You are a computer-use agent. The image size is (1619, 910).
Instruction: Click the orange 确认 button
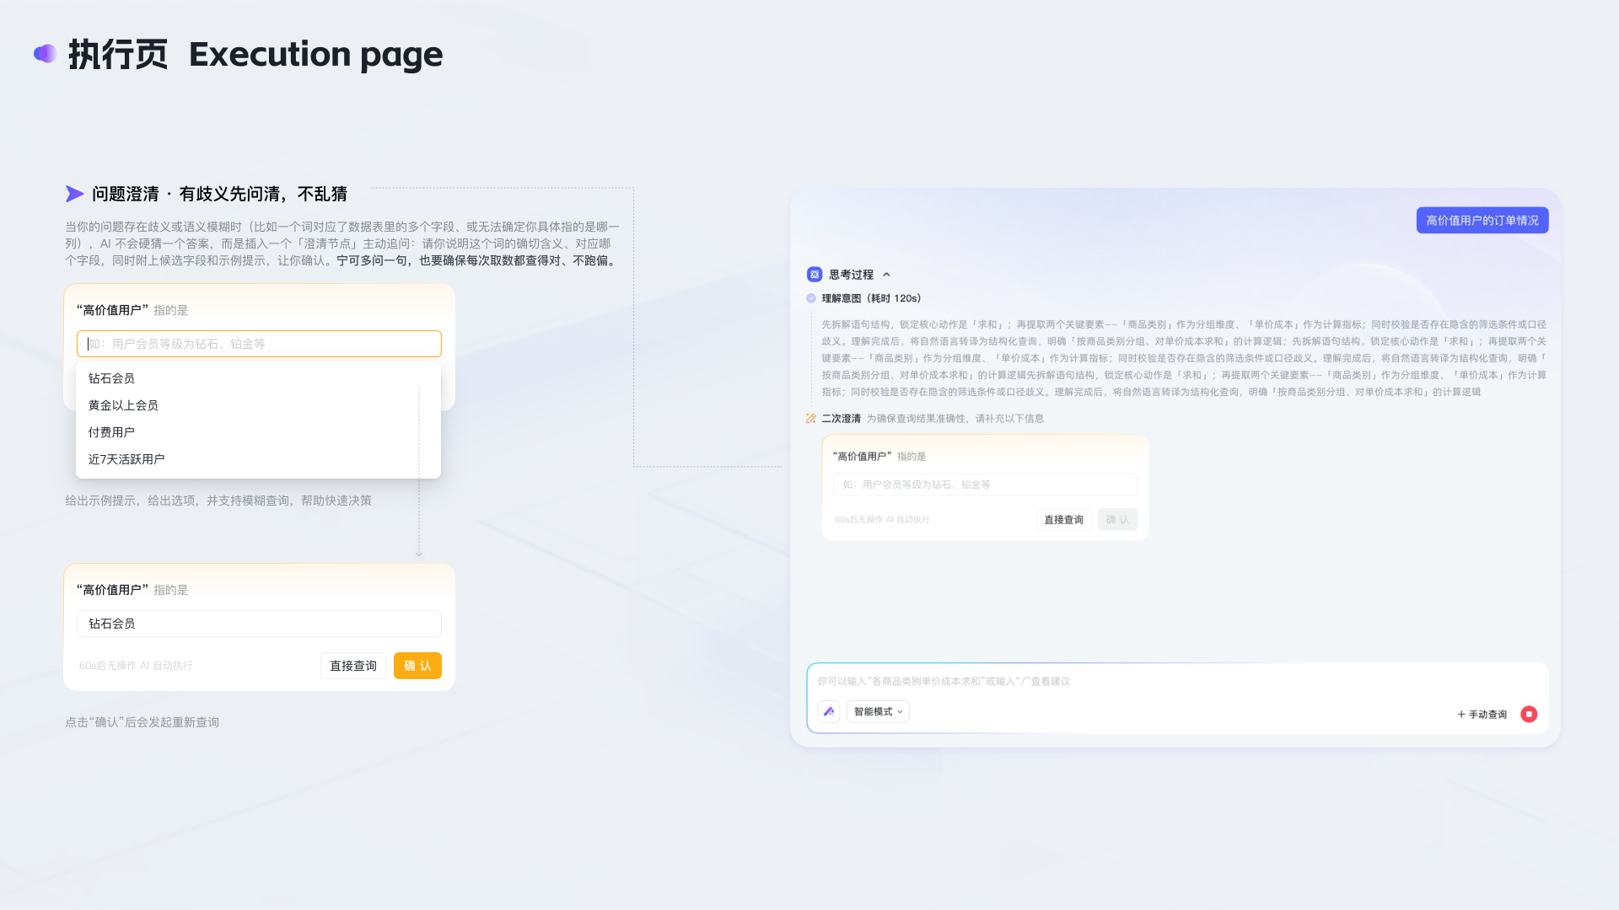click(417, 666)
